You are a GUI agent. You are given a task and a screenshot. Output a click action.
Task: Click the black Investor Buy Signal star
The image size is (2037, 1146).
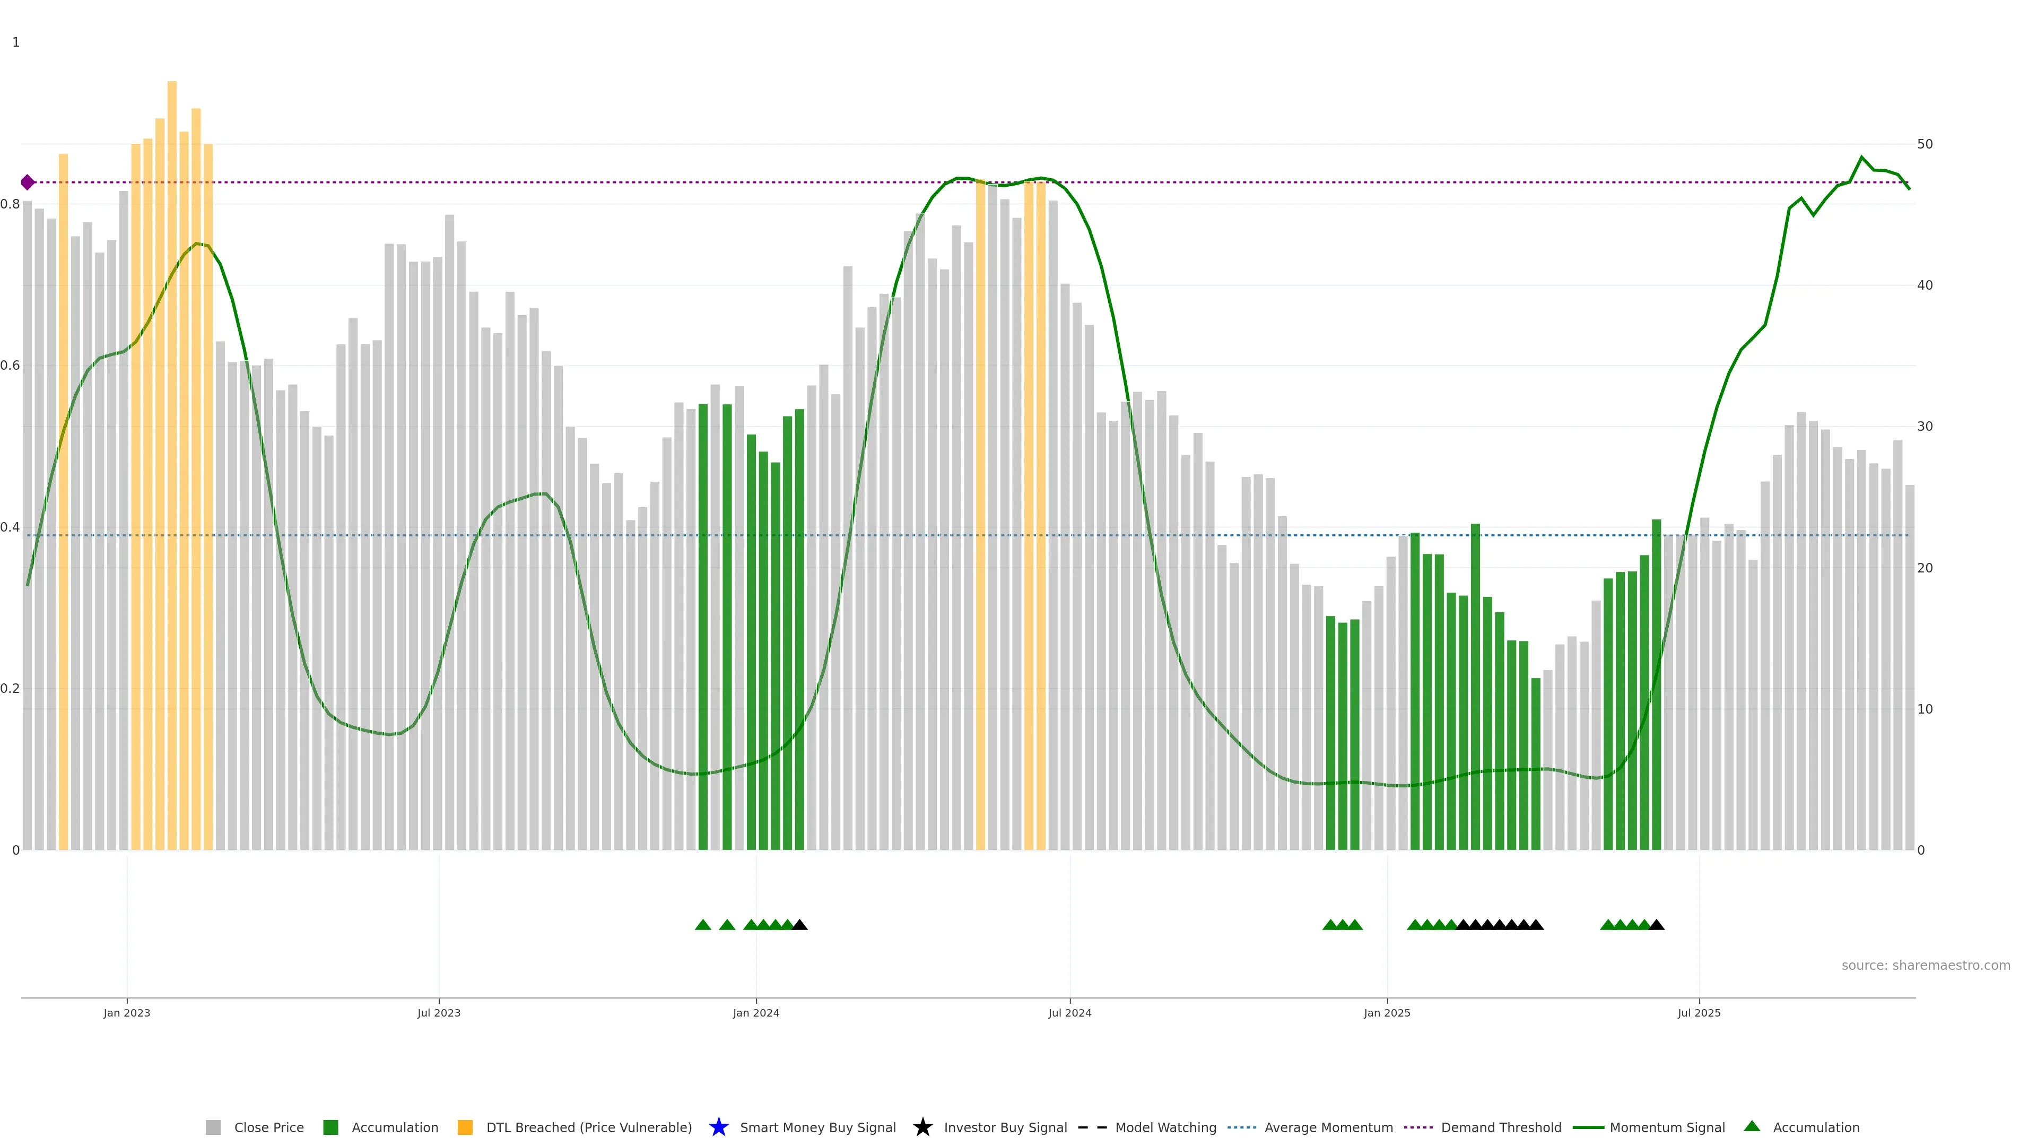click(x=922, y=1127)
